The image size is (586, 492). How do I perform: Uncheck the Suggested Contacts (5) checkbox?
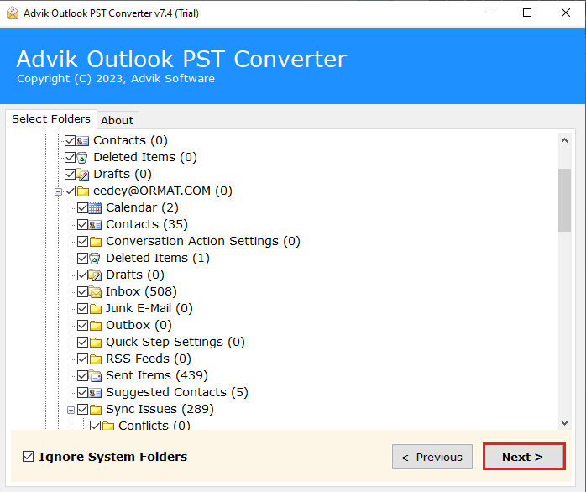(x=82, y=393)
